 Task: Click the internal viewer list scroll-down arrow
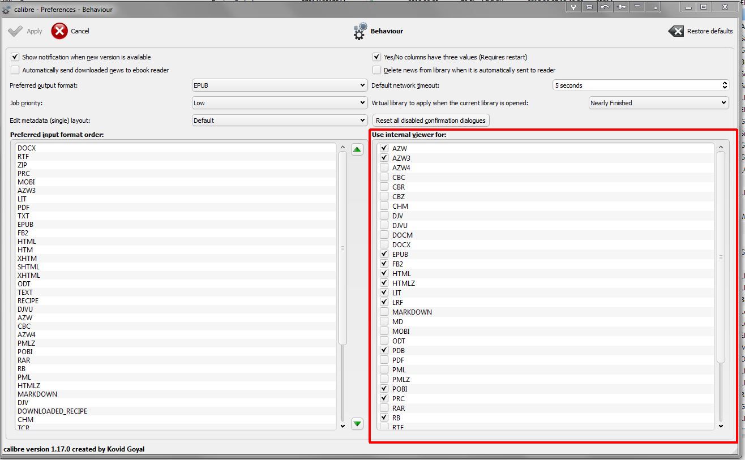(x=721, y=425)
